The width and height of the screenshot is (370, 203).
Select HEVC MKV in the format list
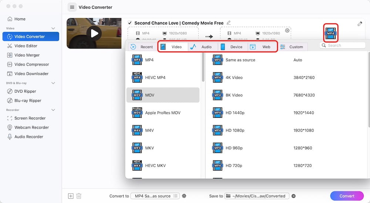click(163, 166)
